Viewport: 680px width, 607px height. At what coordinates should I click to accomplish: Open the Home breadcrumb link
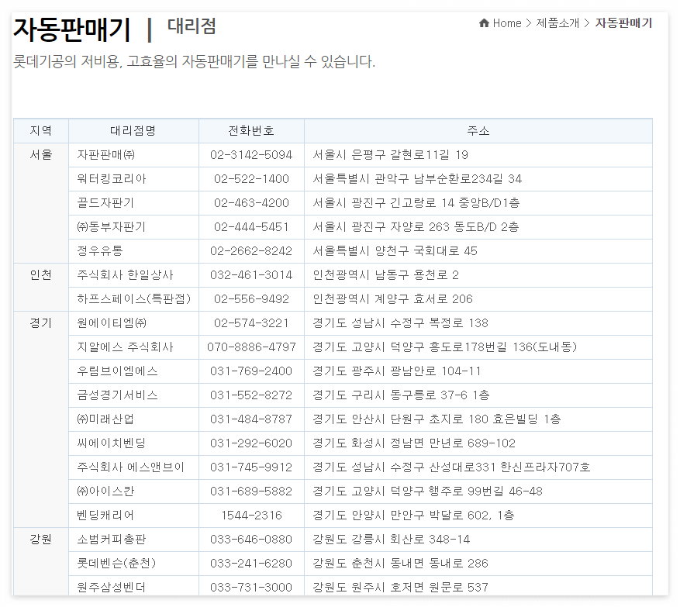click(507, 23)
